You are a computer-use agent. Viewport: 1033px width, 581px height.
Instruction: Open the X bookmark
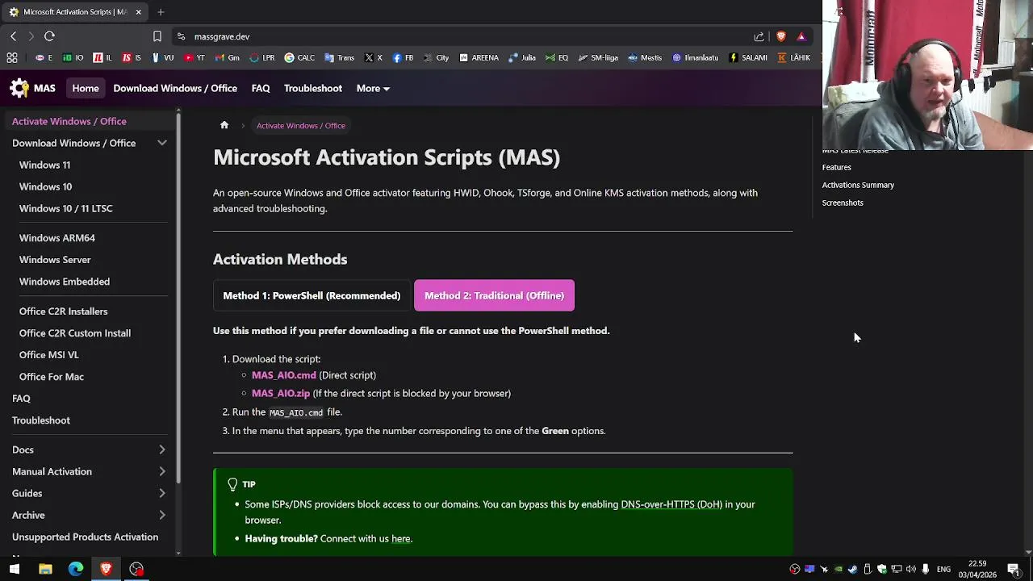coord(374,57)
